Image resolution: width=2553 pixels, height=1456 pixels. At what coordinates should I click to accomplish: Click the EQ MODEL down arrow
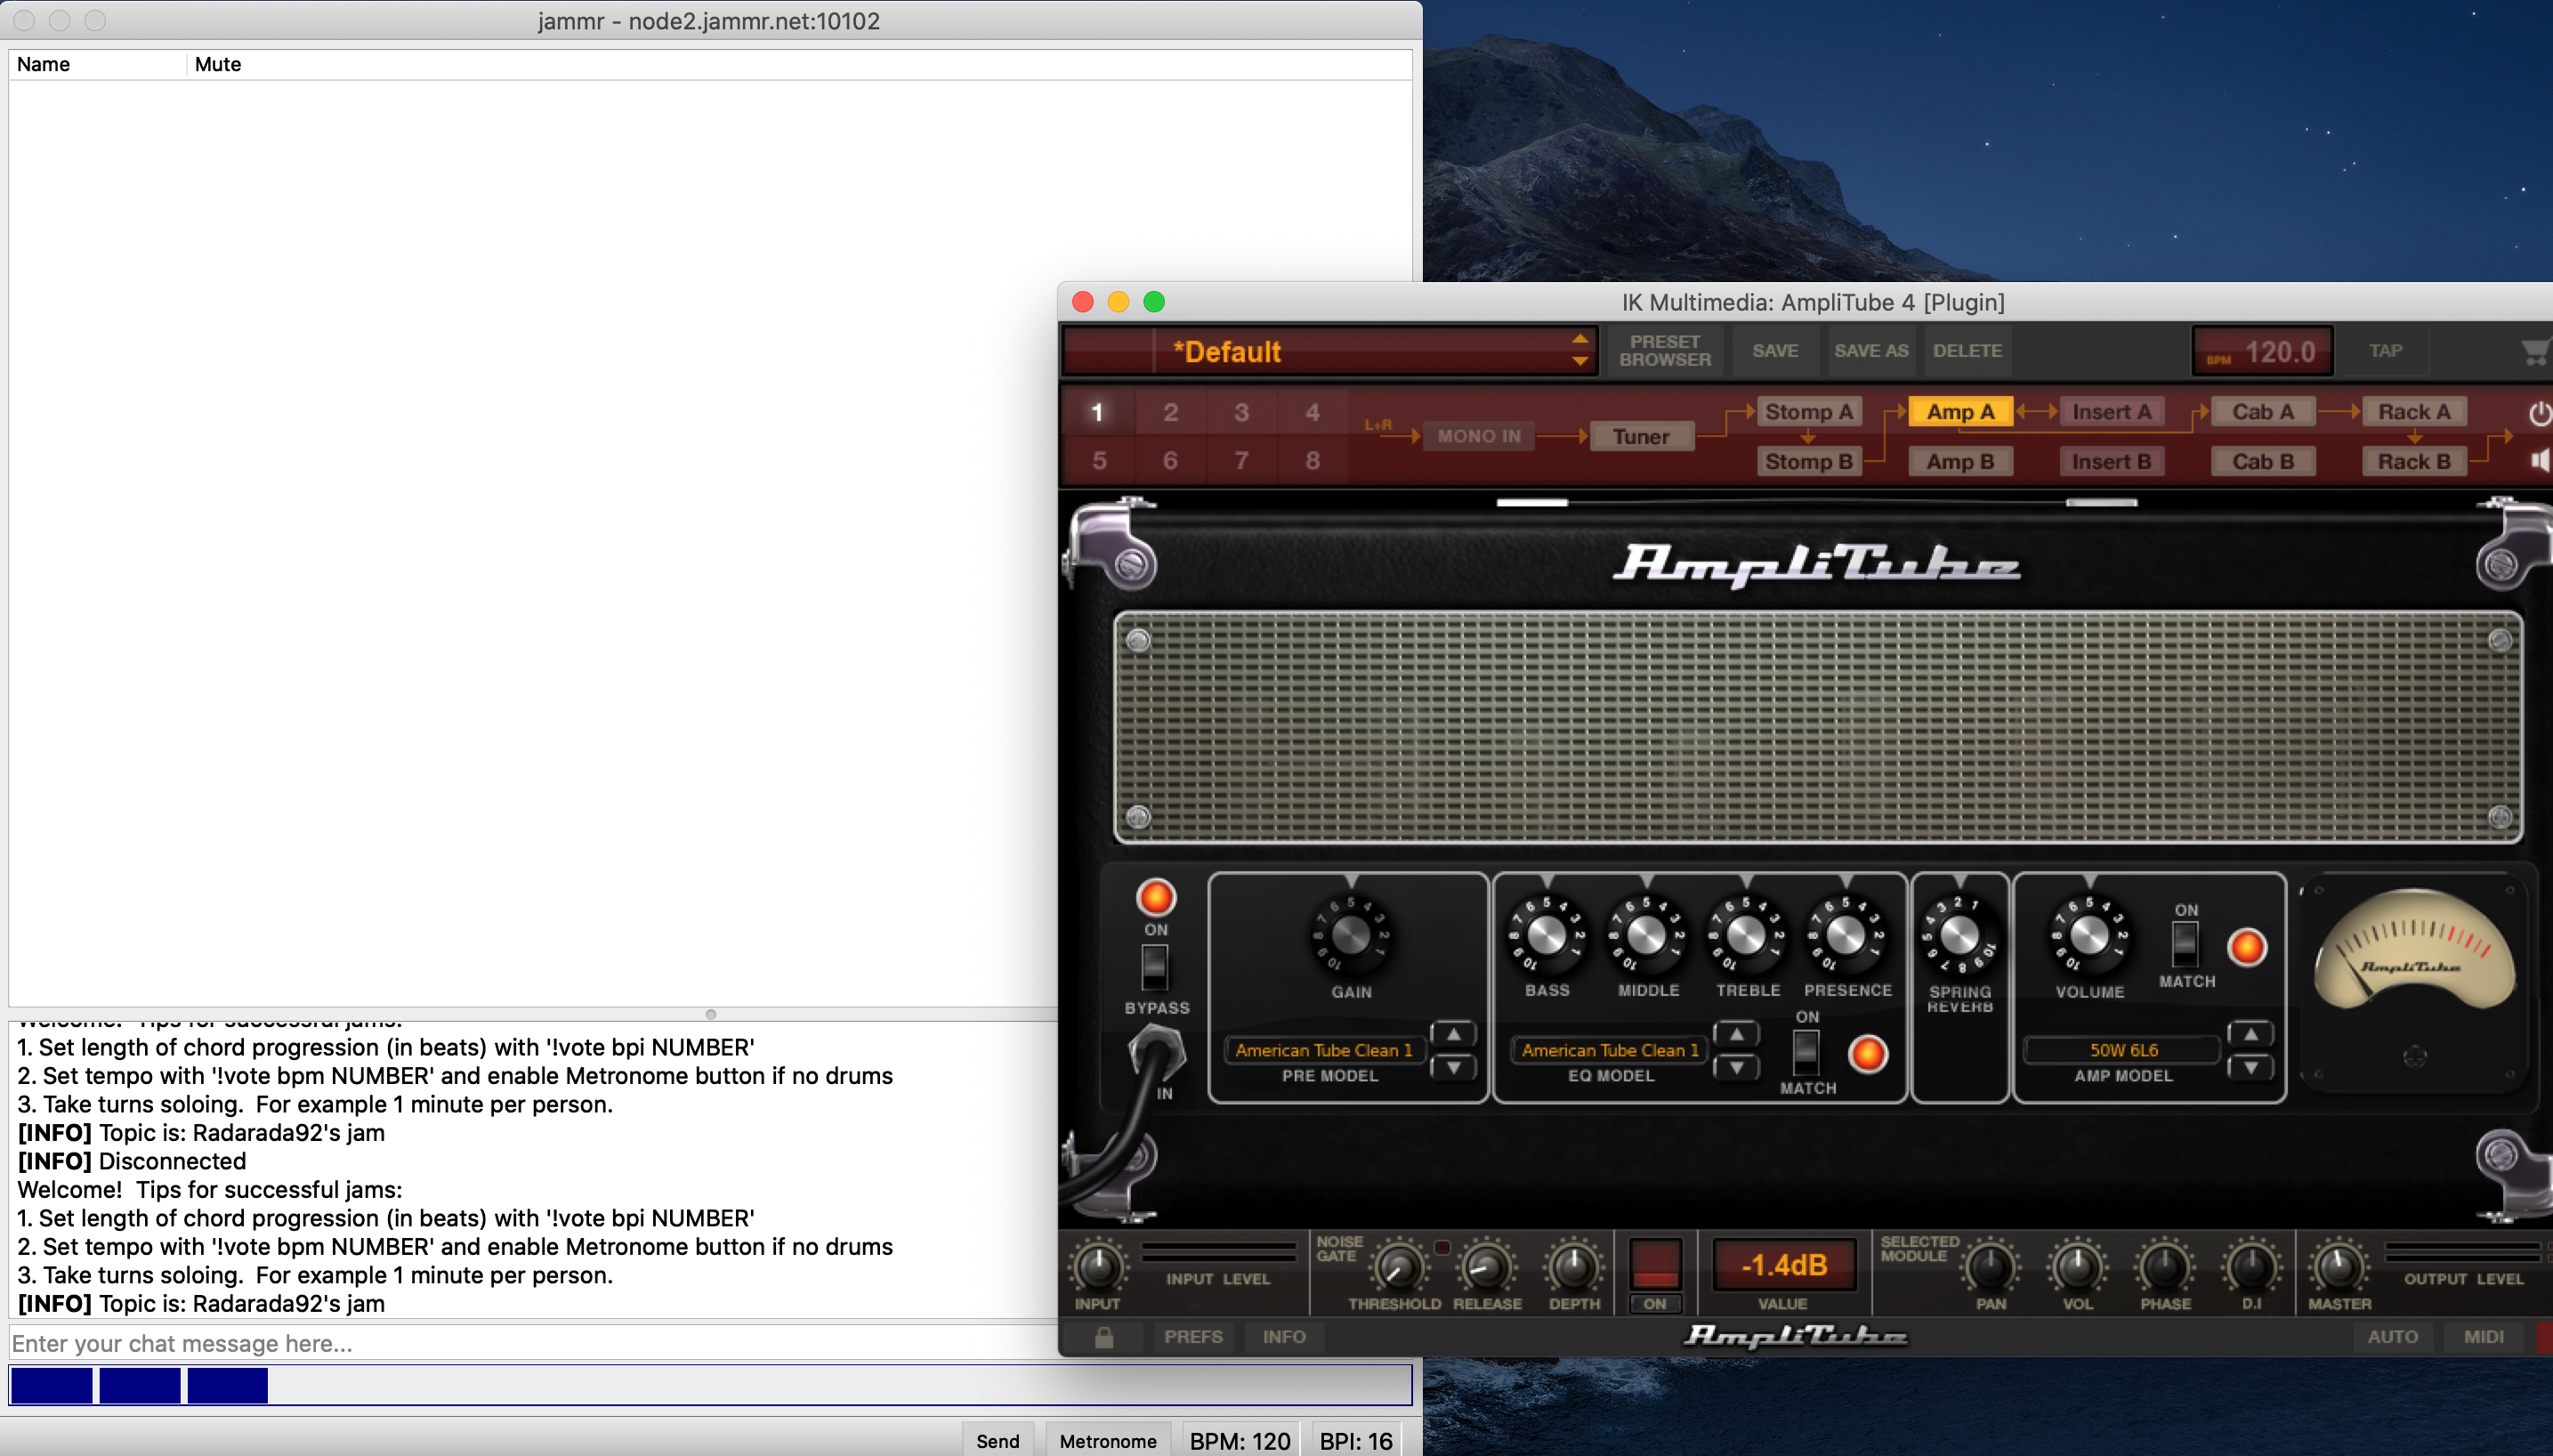click(x=1736, y=1067)
